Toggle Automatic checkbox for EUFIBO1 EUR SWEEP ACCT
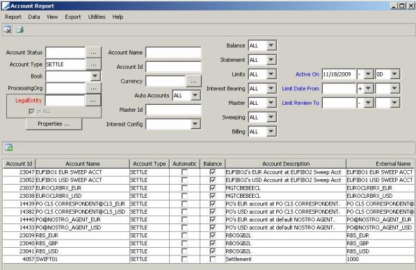Screen dimensions: 416x270 tap(184, 172)
